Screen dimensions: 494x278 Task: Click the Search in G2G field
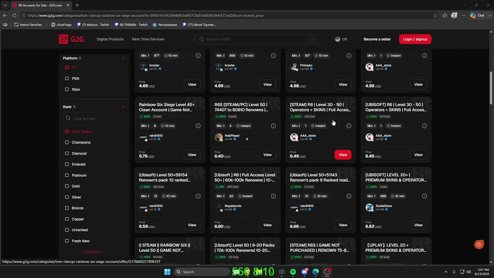pos(257,39)
